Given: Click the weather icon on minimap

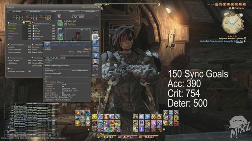Looking at the screenshot, I should point(241,15).
